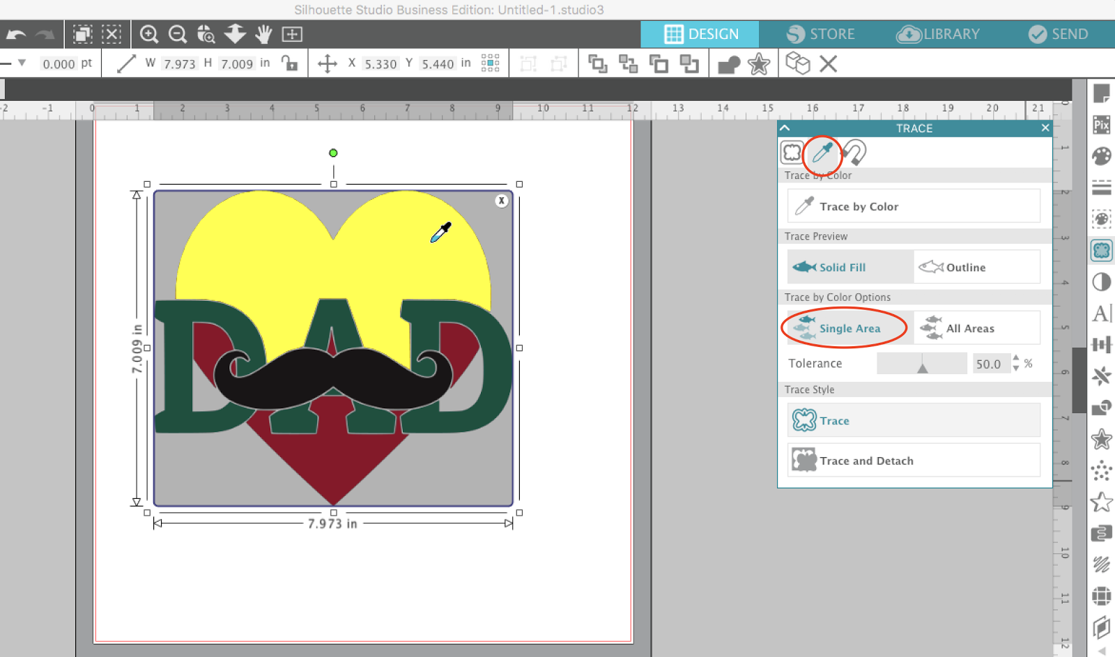1115x657 pixels.
Task: Click the green rotation handle
Action: point(333,153)
